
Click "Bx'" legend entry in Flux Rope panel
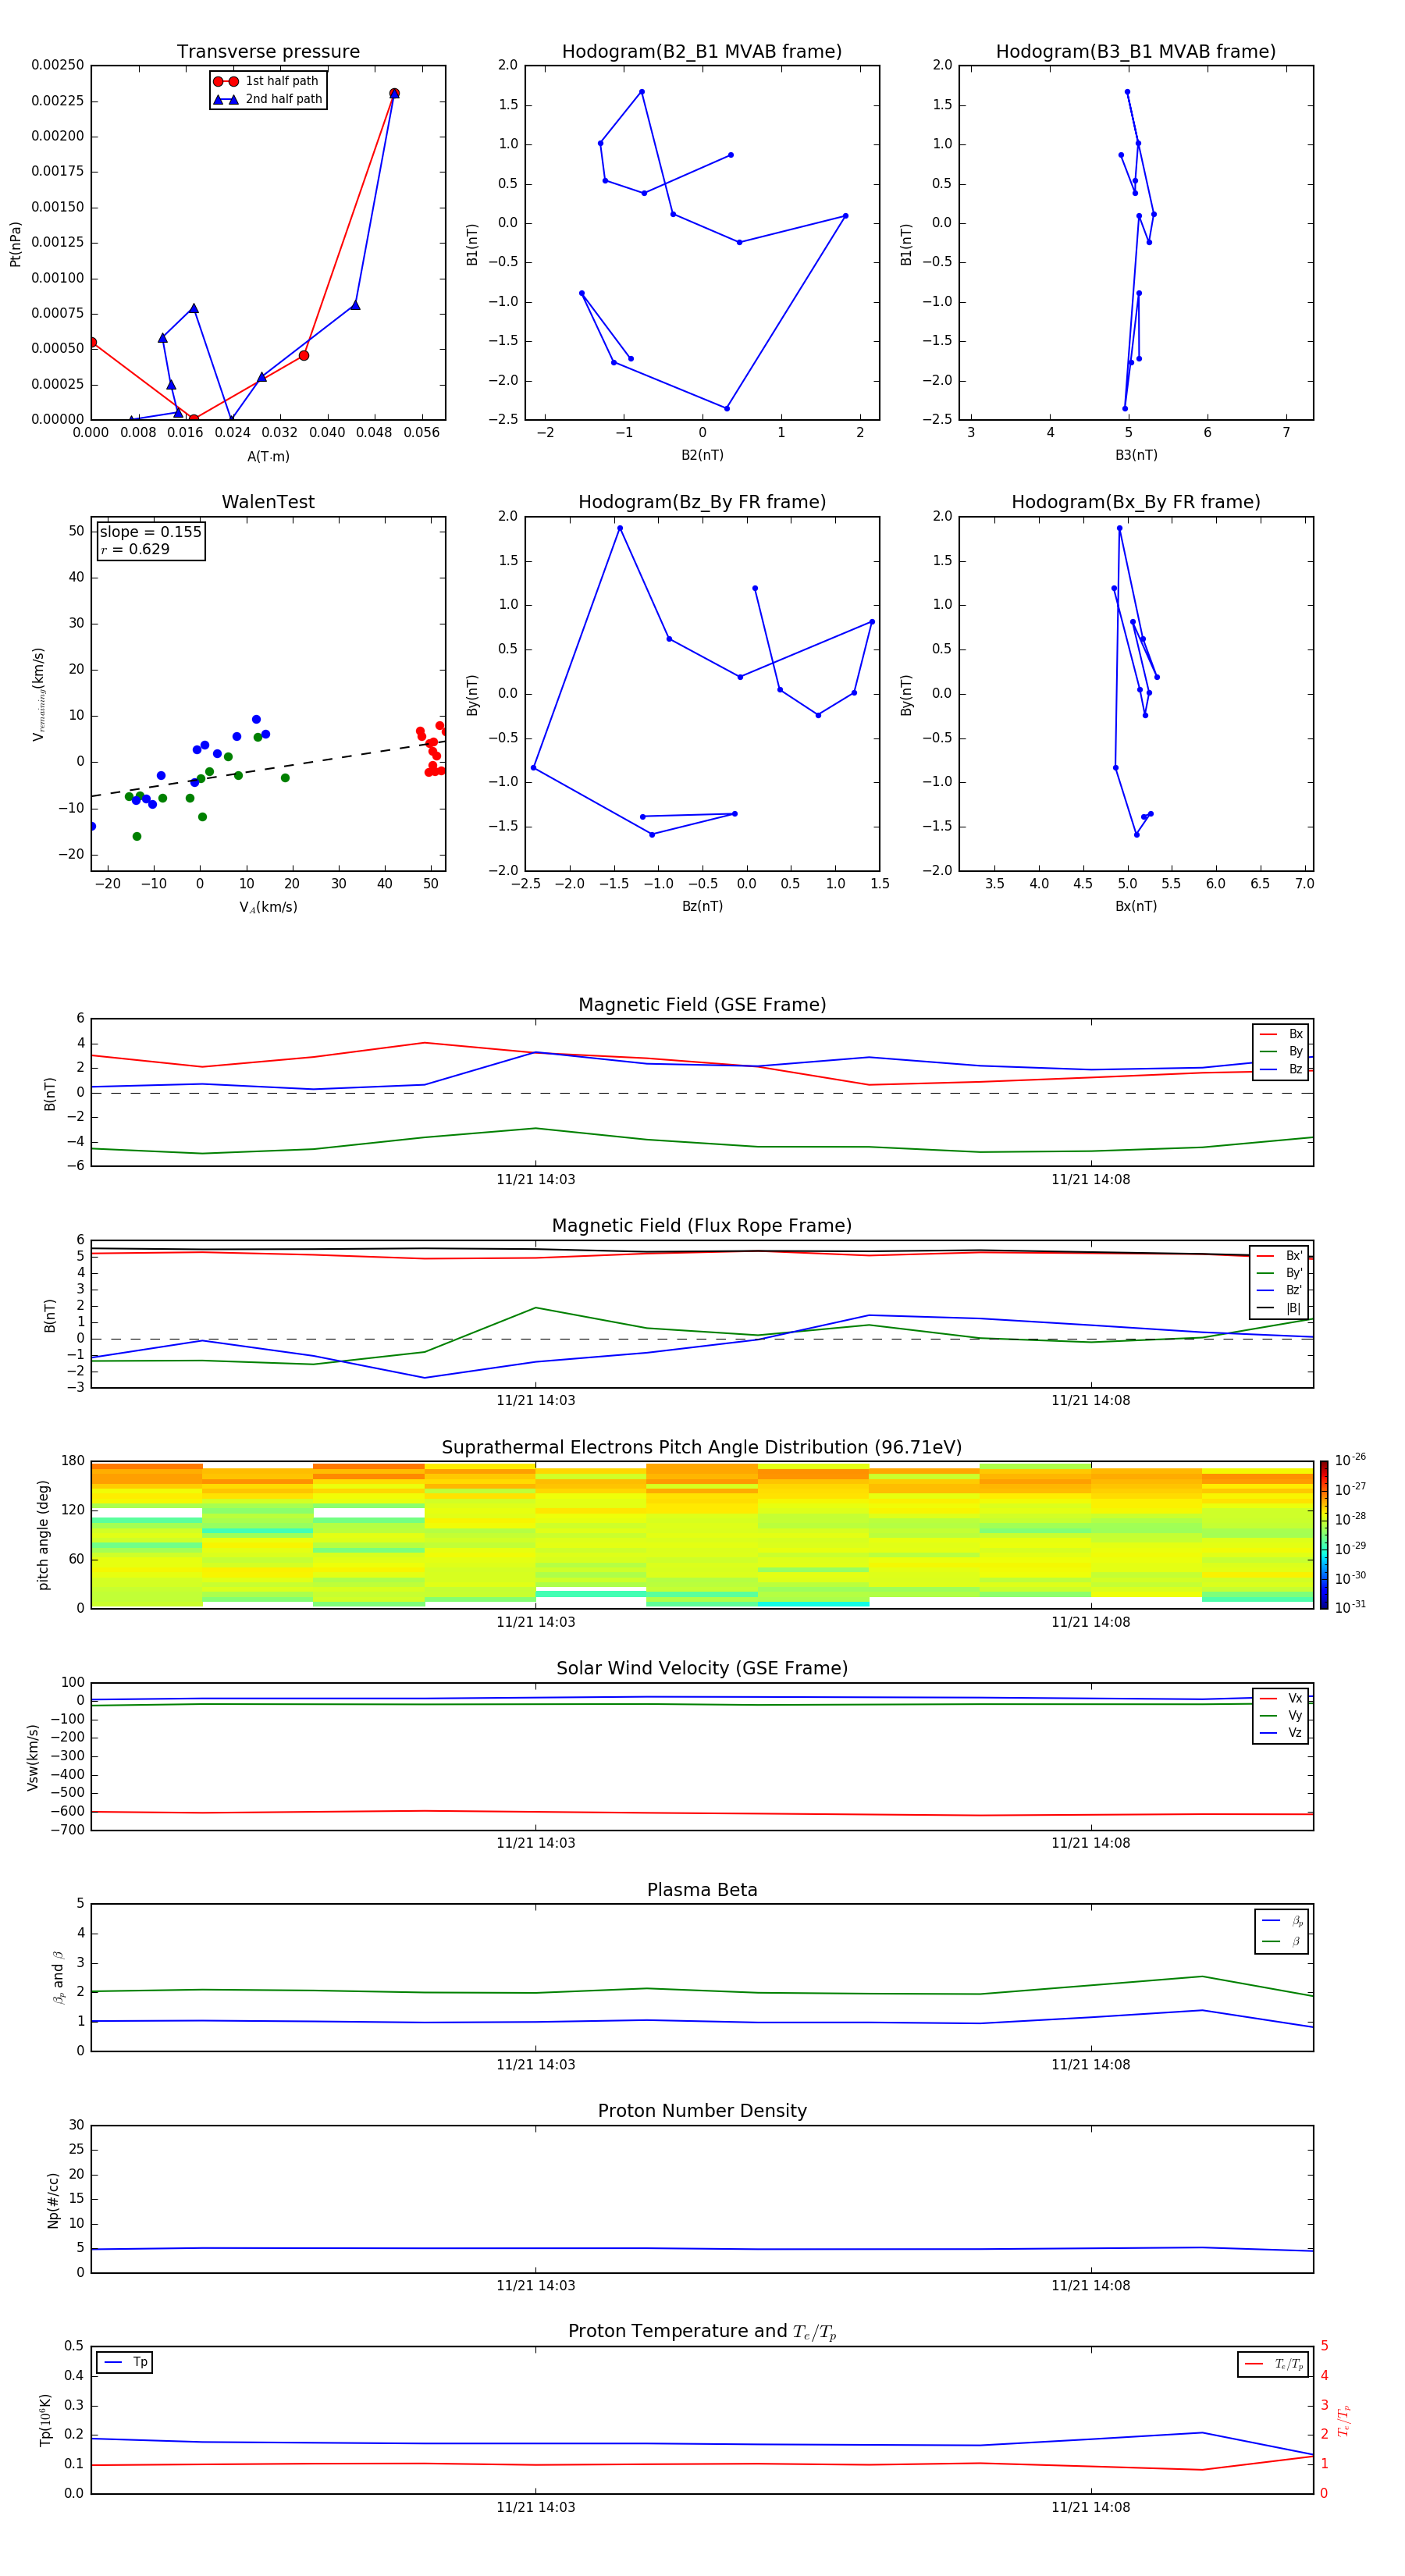click(x=1279, y=1256)
